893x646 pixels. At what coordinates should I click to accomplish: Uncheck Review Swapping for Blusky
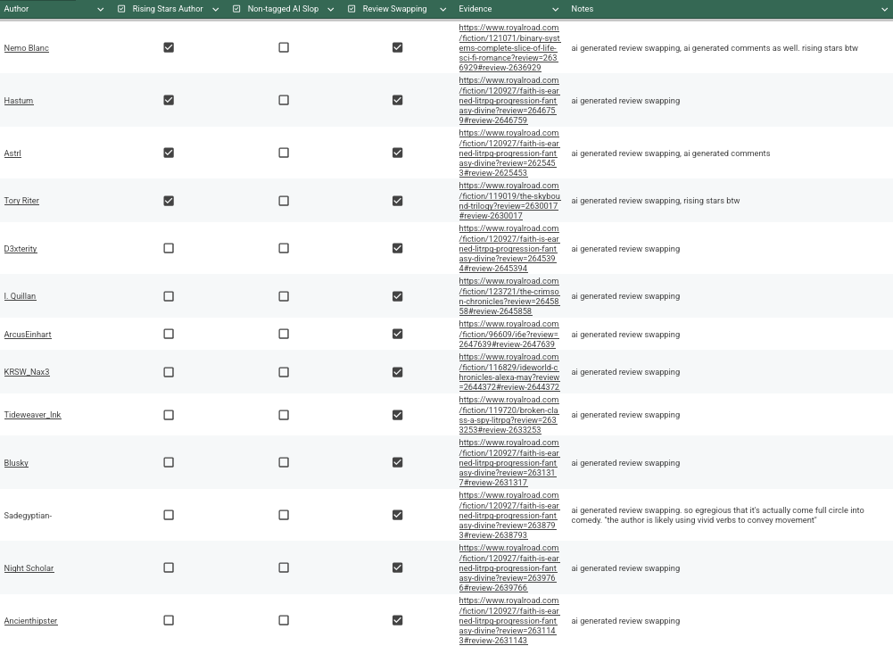click(398, 462)
